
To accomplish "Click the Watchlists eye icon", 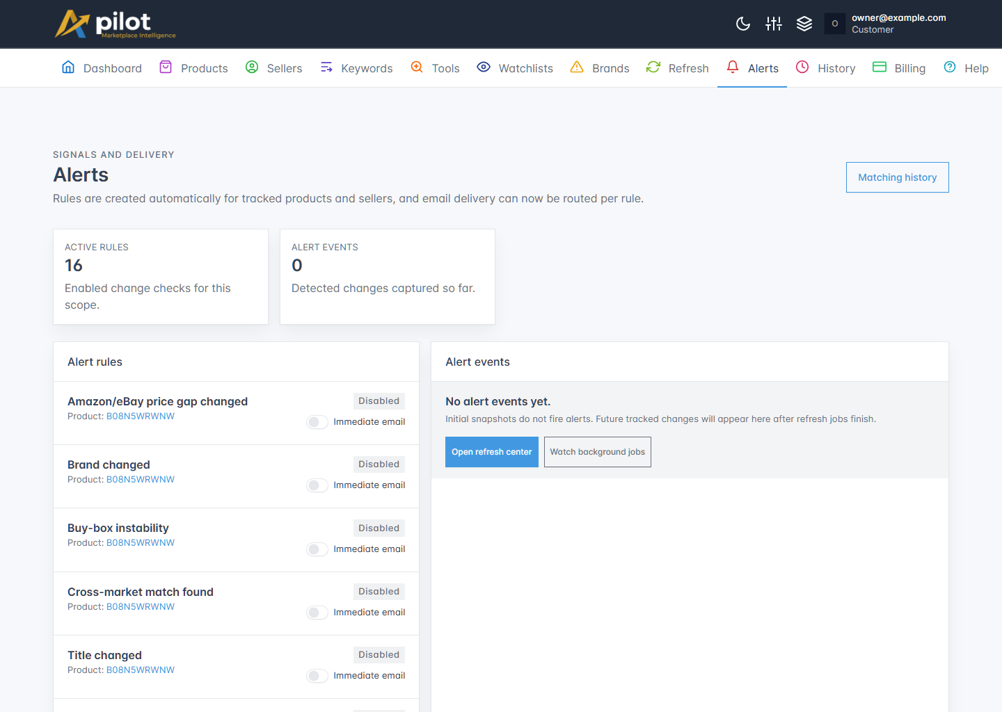I will (x=484, y=67).
